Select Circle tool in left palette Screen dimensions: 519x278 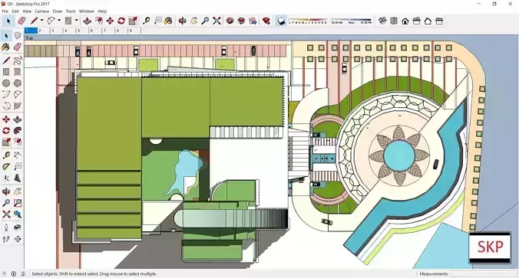click(6, 83)
